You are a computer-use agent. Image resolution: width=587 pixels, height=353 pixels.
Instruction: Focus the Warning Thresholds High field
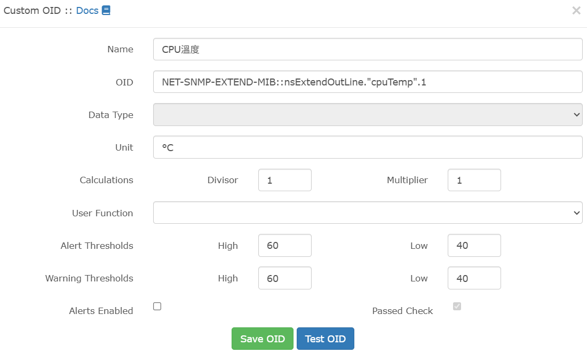click(x=284, y=278)
